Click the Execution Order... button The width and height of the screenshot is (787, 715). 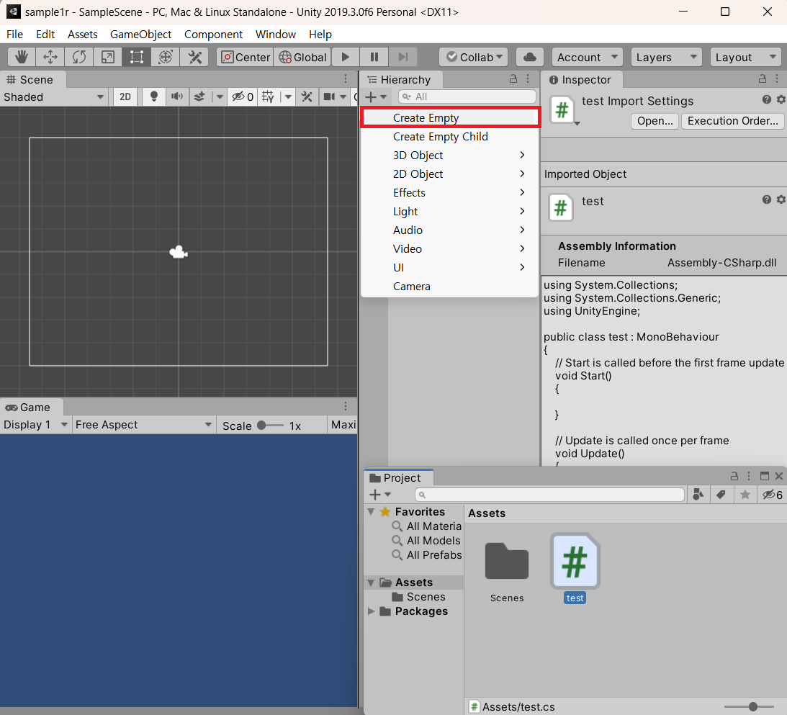(x=732, y=121)
